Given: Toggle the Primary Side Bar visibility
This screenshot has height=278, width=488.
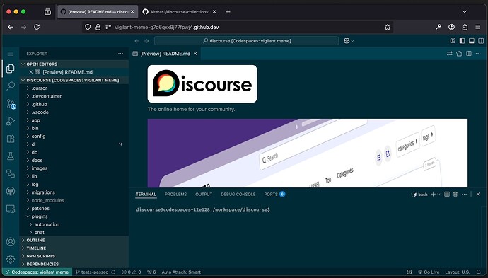Looking at the screenshot, I should pyautogui.click(x=462, y=41).
